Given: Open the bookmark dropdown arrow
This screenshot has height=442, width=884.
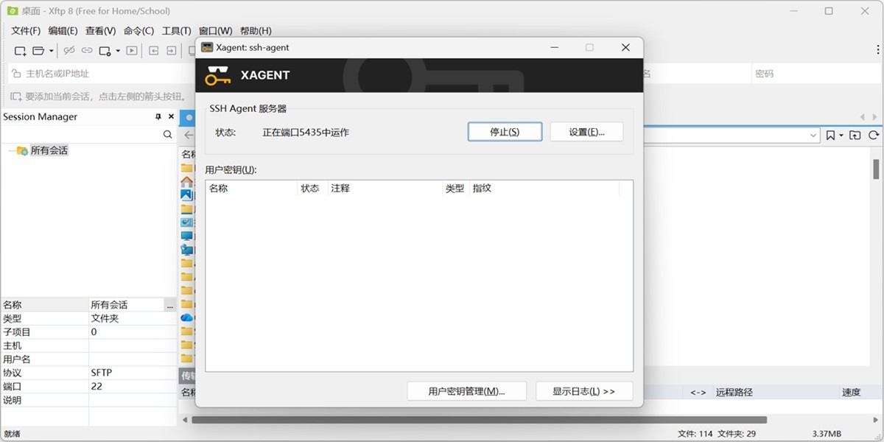Looking at the screenshot, I should (842, 135).
